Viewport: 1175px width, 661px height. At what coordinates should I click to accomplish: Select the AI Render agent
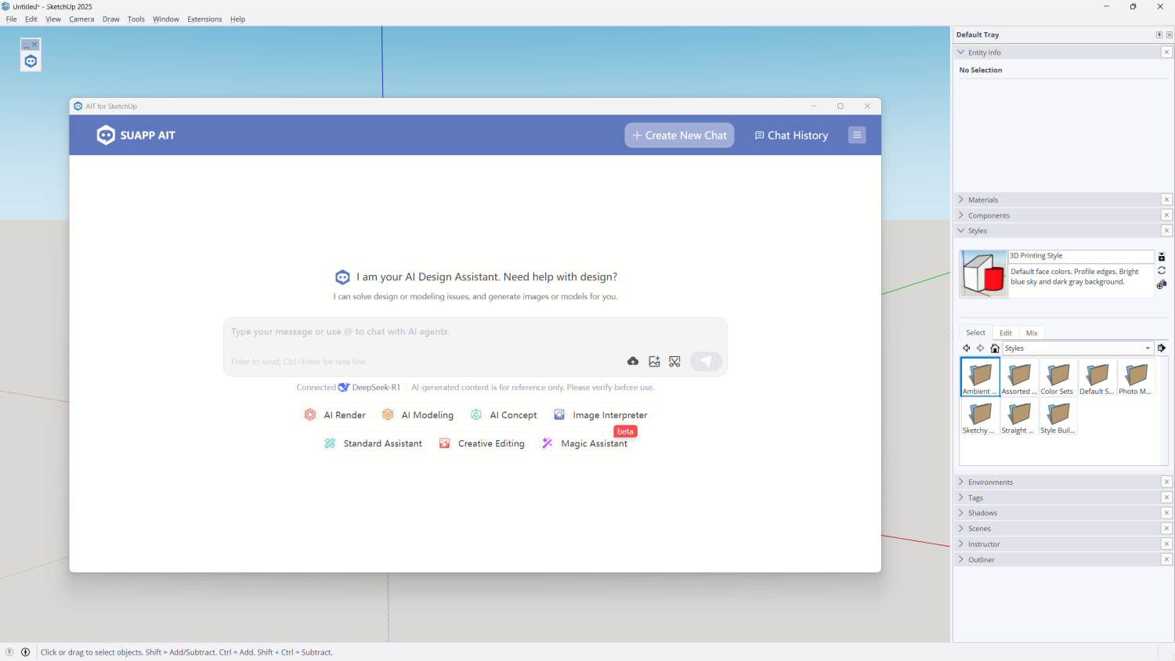(335, 415)
